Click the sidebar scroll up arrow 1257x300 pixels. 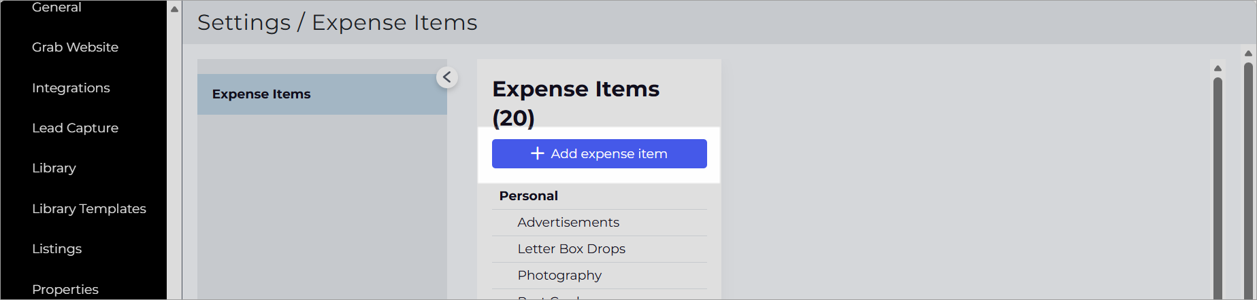pos(174,9)
